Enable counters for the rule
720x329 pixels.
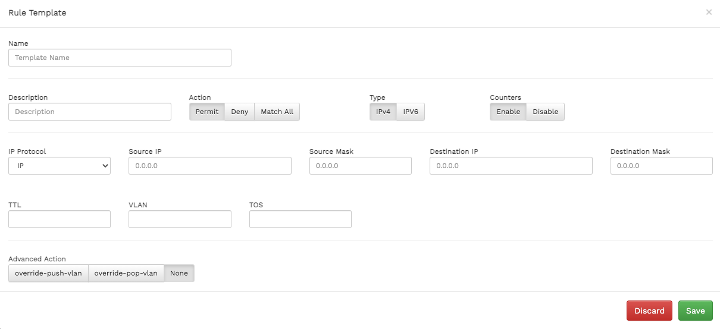coord(508,112)
